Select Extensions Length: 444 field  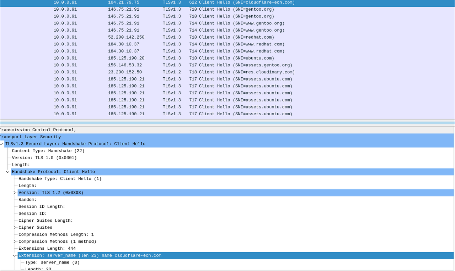[x=47, y=249]
